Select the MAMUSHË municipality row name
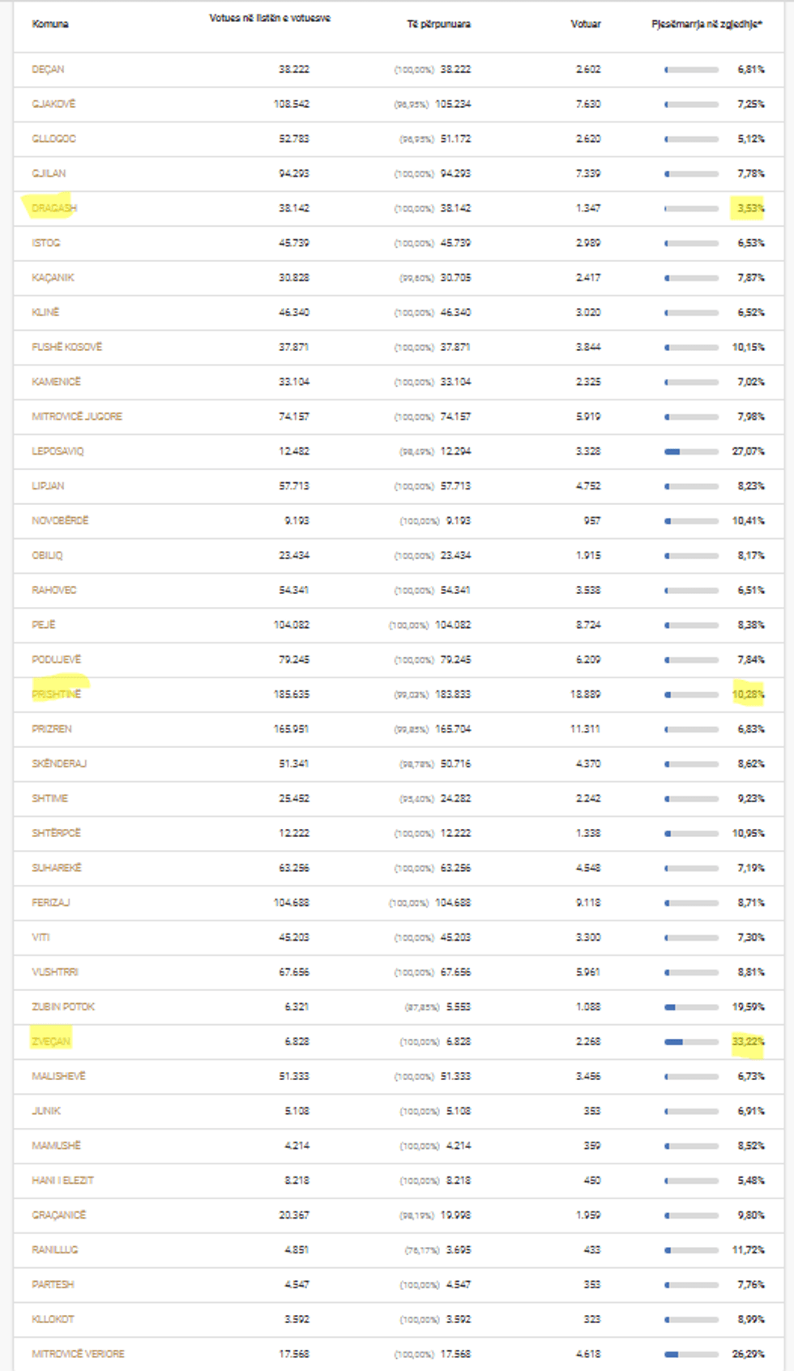This screenshot has height=1371, width=794. 56,1146
